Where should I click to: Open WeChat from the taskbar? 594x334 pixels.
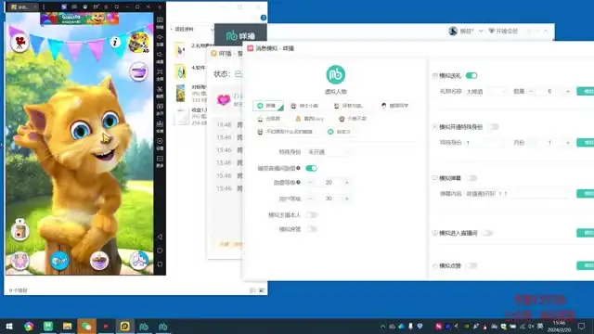click(86, 327)
